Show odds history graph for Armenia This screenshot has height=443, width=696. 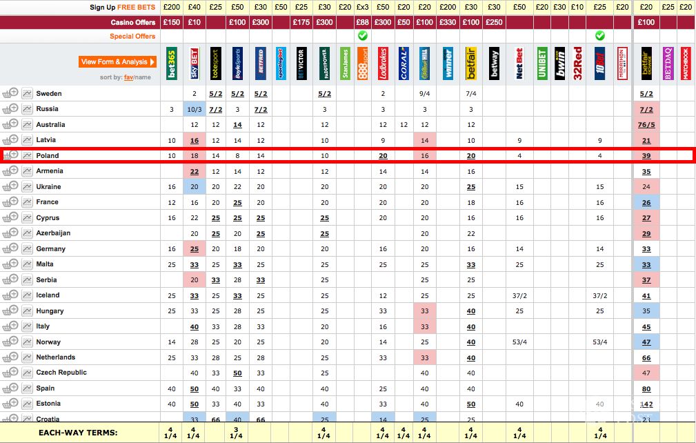[27, 171]
